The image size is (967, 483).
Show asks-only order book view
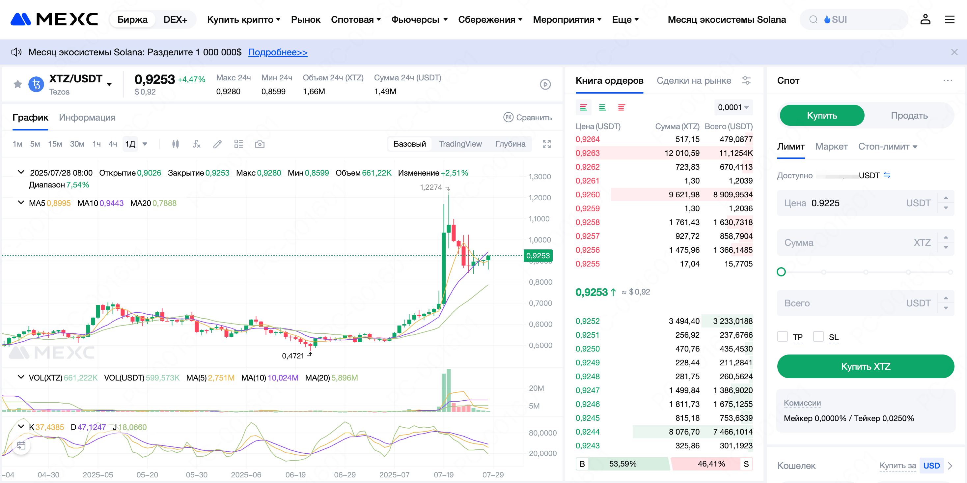pos(621,108)
